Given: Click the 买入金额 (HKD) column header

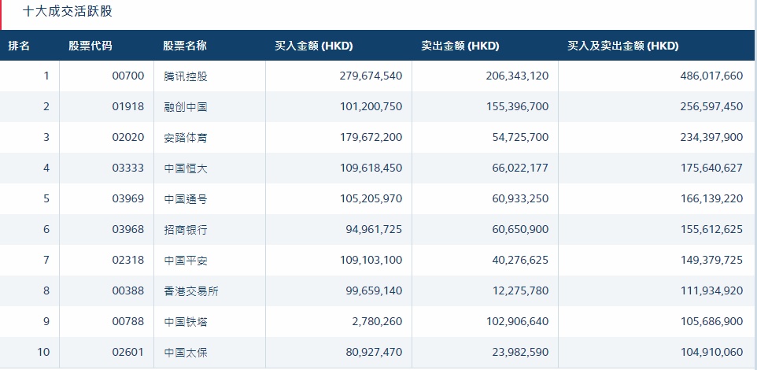Looking at the screenshot, I should [314, 46].
